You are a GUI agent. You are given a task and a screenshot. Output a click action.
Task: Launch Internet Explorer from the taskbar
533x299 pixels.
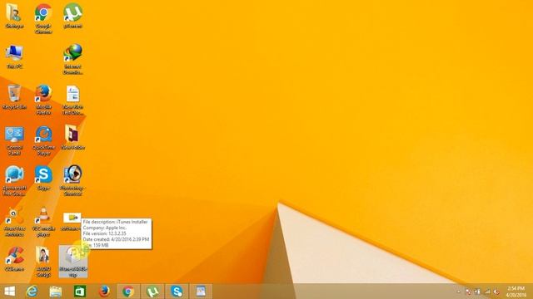(32, 292)
